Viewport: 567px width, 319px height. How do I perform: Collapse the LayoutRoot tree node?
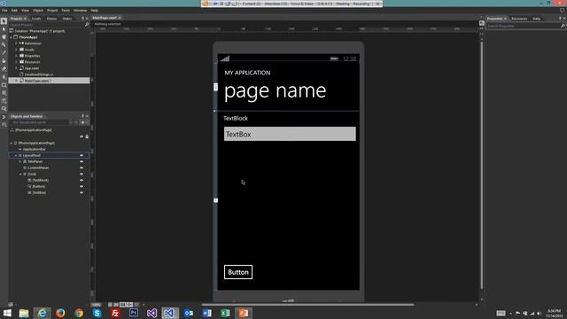tap(16, 156)
